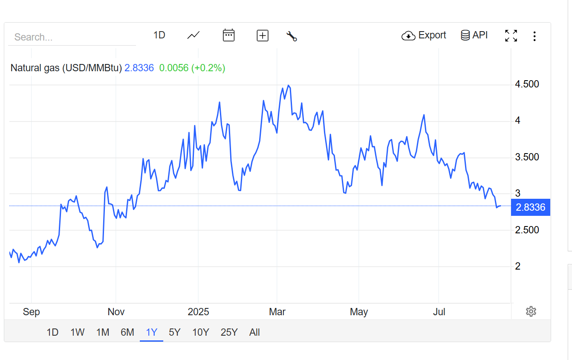Viewport: 572px width, 360px height.
Task: Select the 25Y time range tab
Action: tap(229, 332)
